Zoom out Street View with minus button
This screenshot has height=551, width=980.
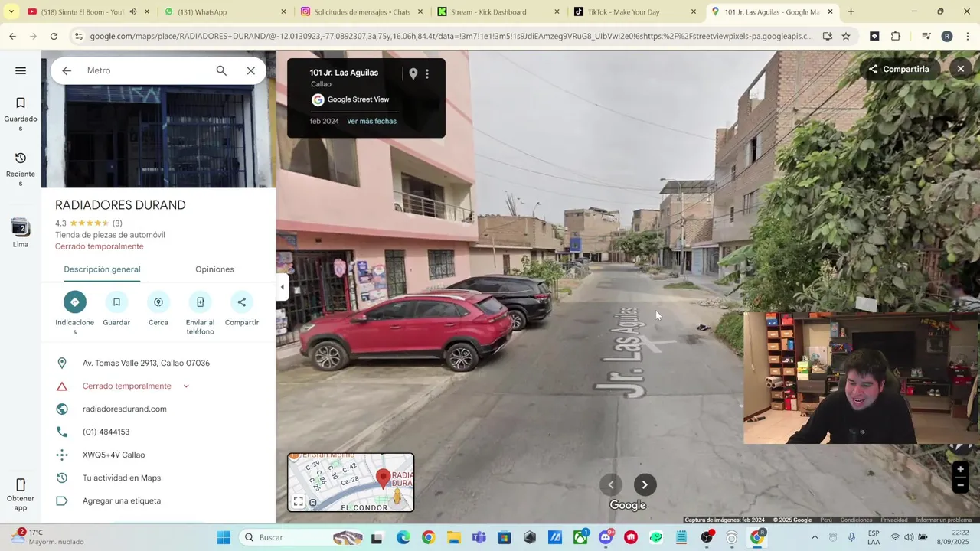pos(960,485)
